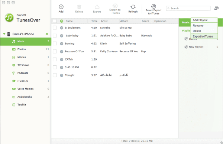Click the music device icon beside search
Viewport: 223px width, 144px height.
pyautogui.click(x=216, y=8)
